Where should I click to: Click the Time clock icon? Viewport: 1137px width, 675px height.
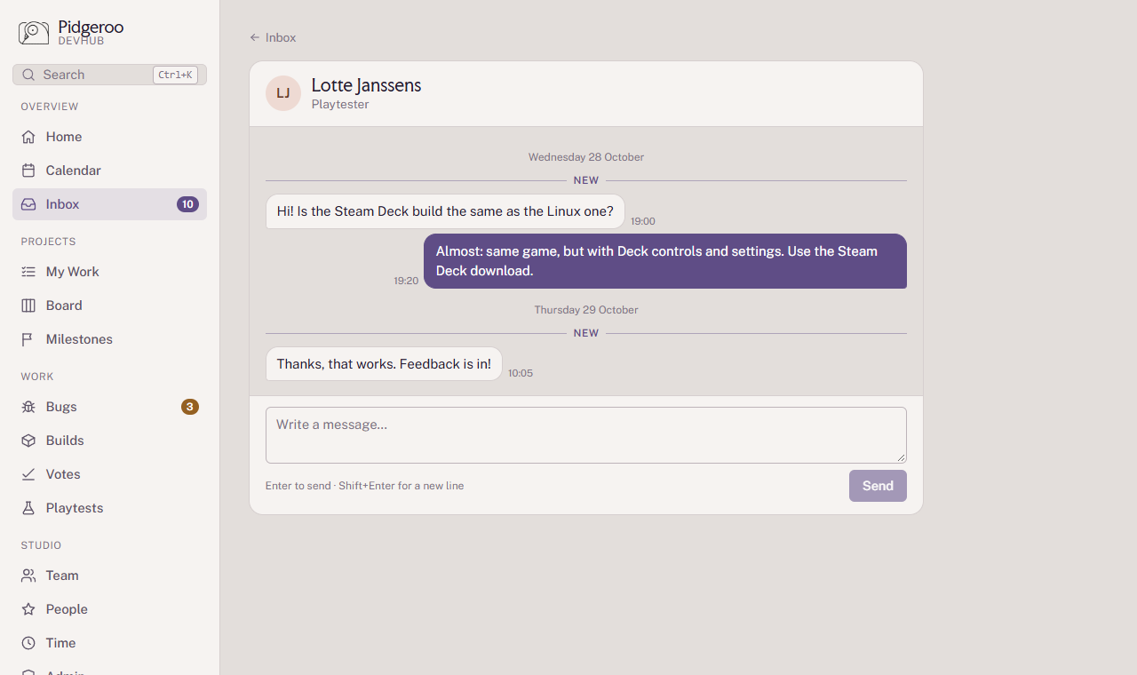28,643
